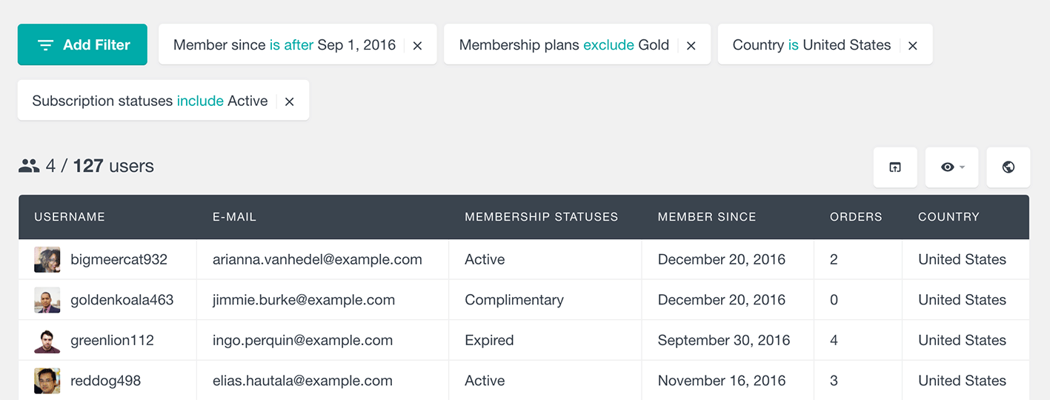The width and height of the screenshot is (1050, 400).
Task: Click the greenlion112 avatar thumbnail
Action: pos(47,341)
